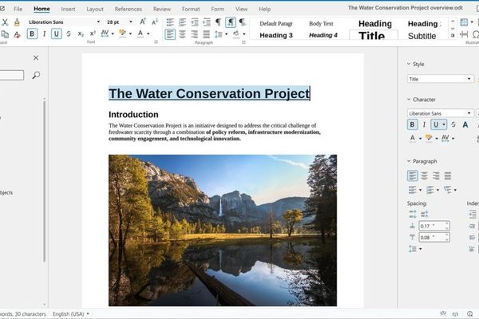This screenshot has width=479, height=319.
Task: Click the subscript icon in ribbon
Action: coord(80,33)
